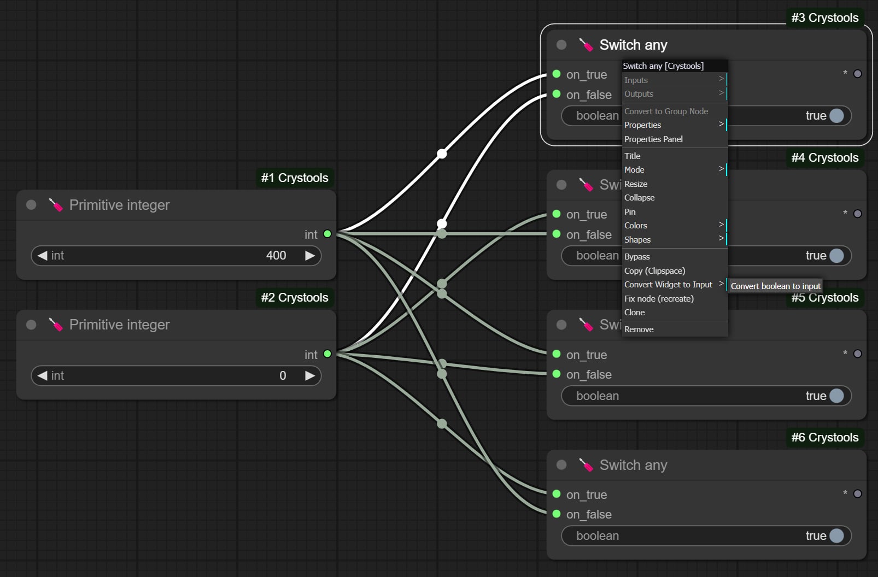The height and width of the screenshot is (577, 878).
Task: Click the on_false input socket of node #6
Action: [557, 514]
